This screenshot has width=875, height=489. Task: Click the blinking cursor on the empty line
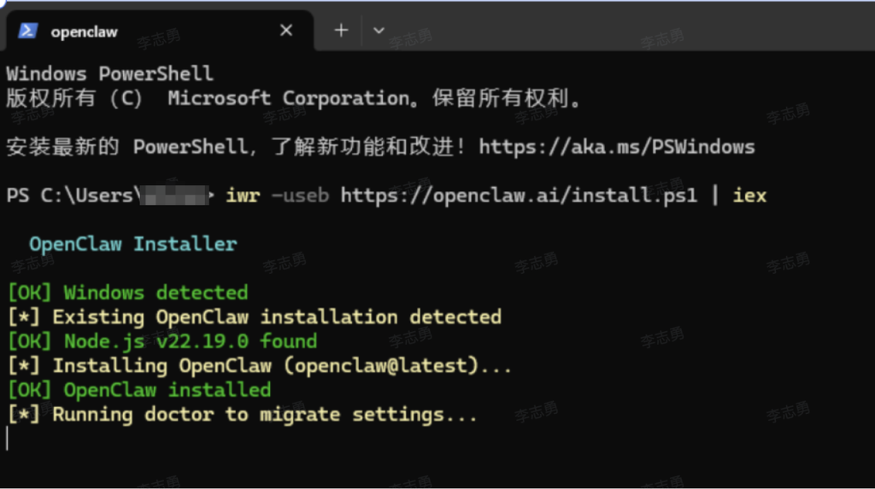tap(8, 439)
